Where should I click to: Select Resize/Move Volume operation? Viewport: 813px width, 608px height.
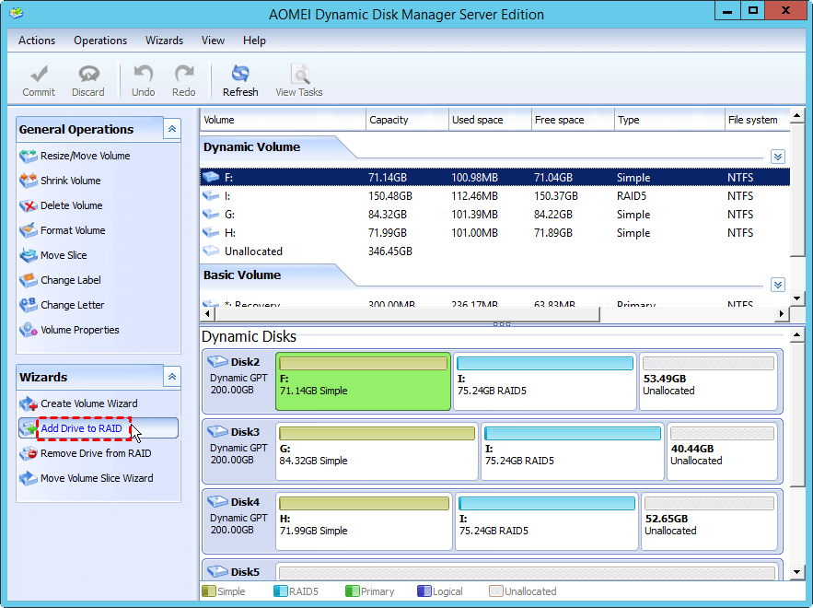click(x=85, y=156)
